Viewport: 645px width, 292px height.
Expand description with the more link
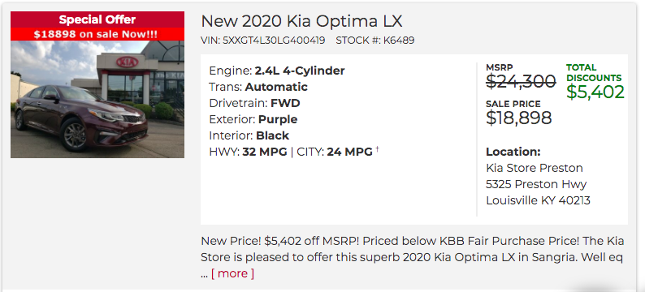point(232,273)
